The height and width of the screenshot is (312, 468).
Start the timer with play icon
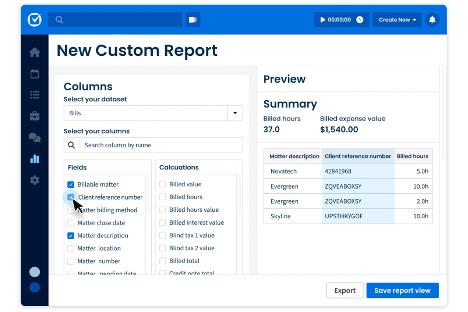(323, 20)
